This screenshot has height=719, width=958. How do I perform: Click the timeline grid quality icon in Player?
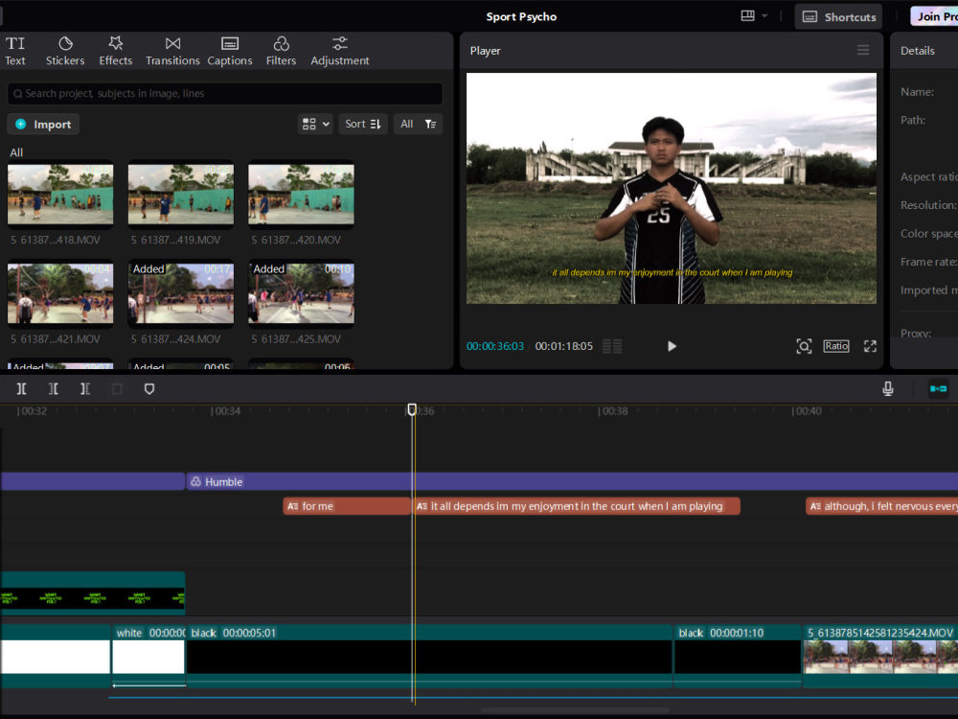612,346
